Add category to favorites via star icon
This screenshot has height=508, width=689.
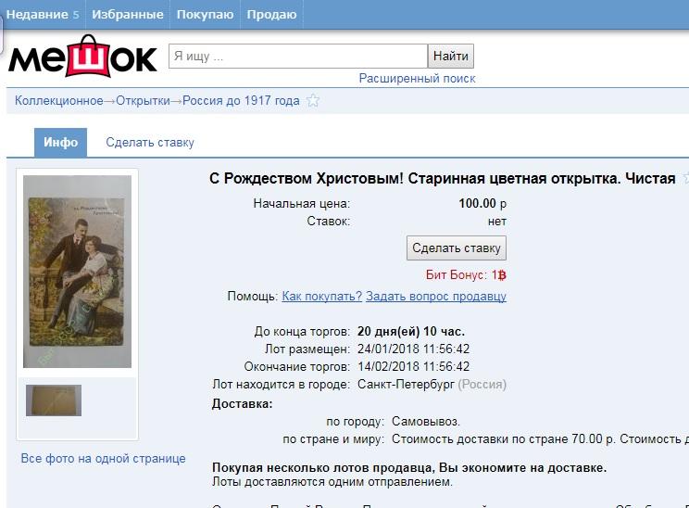pos(313,101)
